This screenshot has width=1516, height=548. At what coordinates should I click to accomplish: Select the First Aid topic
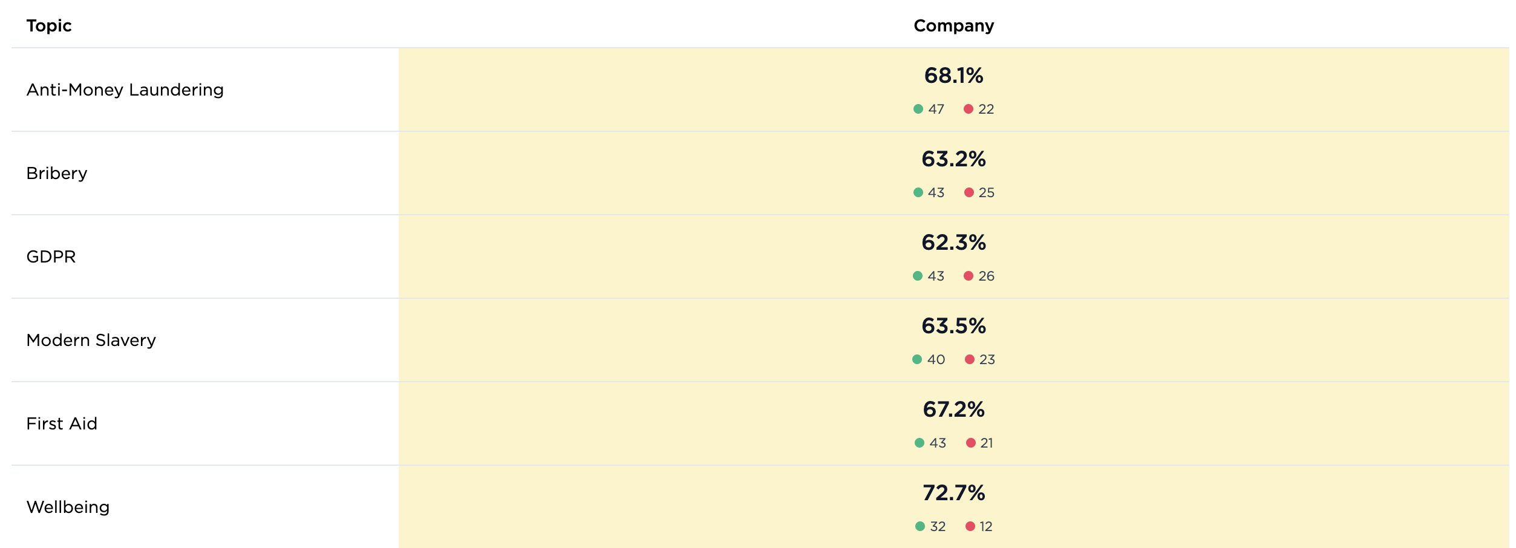[62, 423]
